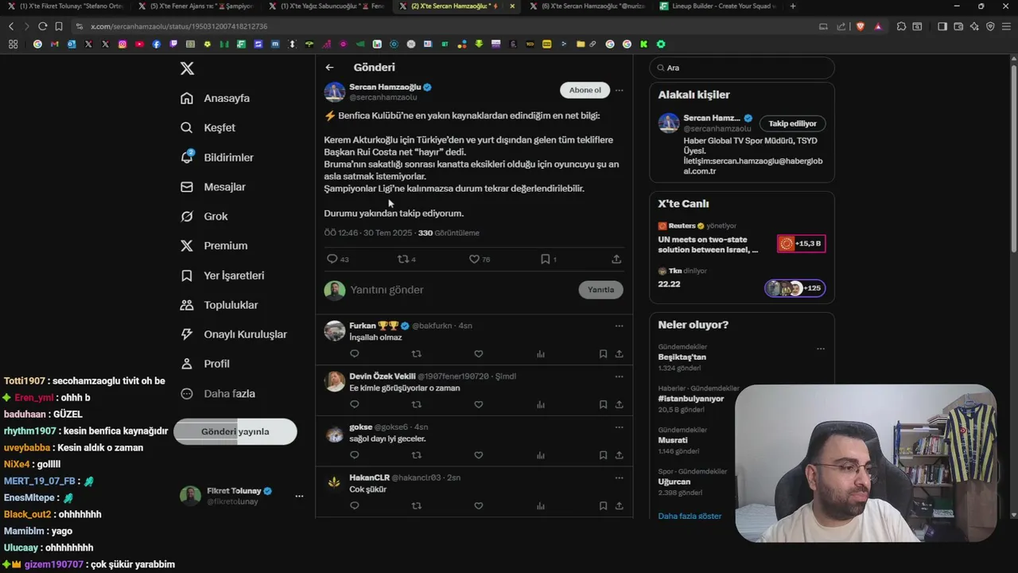Click the Brave Rewards triangle icon

click(878, 26)
